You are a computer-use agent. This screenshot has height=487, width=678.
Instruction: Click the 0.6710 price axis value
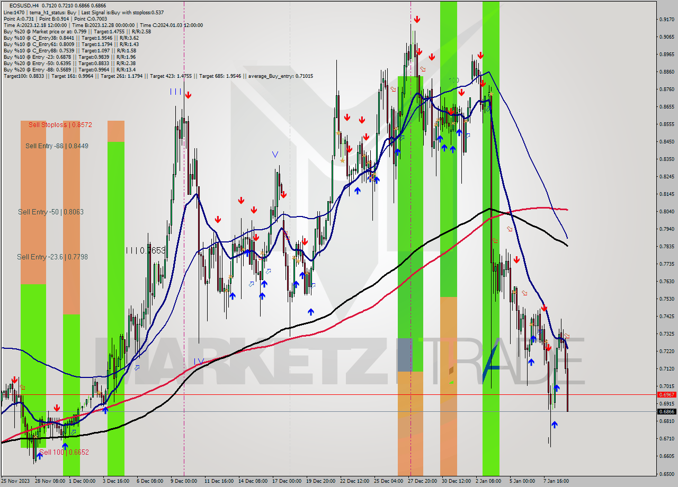point(666,439)
